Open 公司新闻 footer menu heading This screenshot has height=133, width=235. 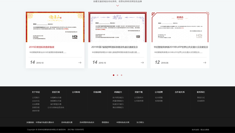(76, 92)
